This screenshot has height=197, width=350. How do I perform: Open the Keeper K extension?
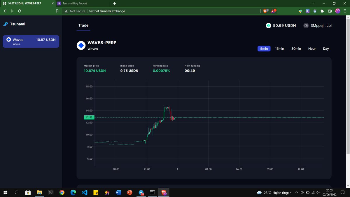[307, 11]
